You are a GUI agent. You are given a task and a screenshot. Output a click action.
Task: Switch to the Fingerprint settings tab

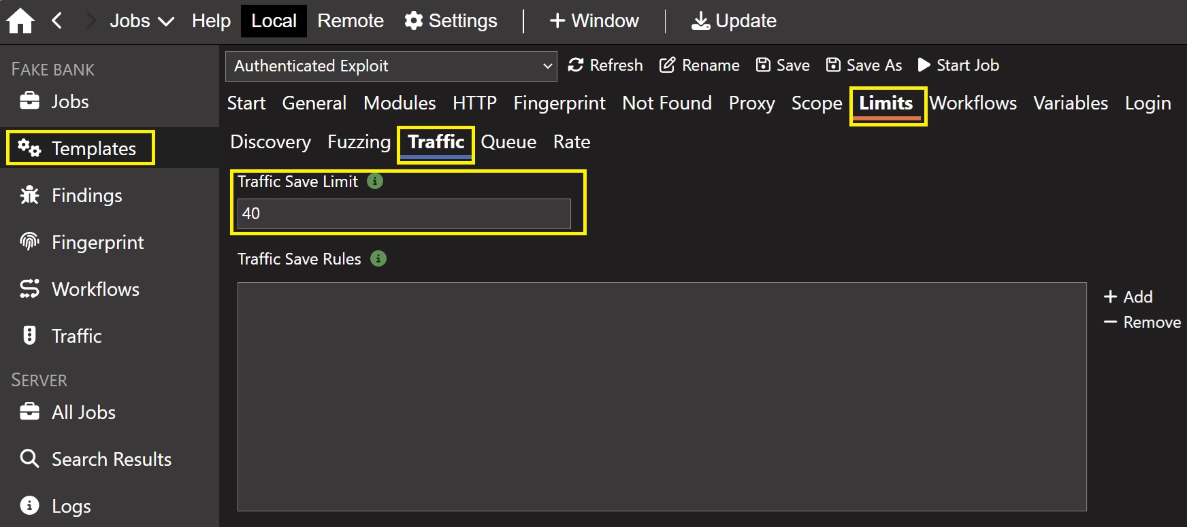559,103
